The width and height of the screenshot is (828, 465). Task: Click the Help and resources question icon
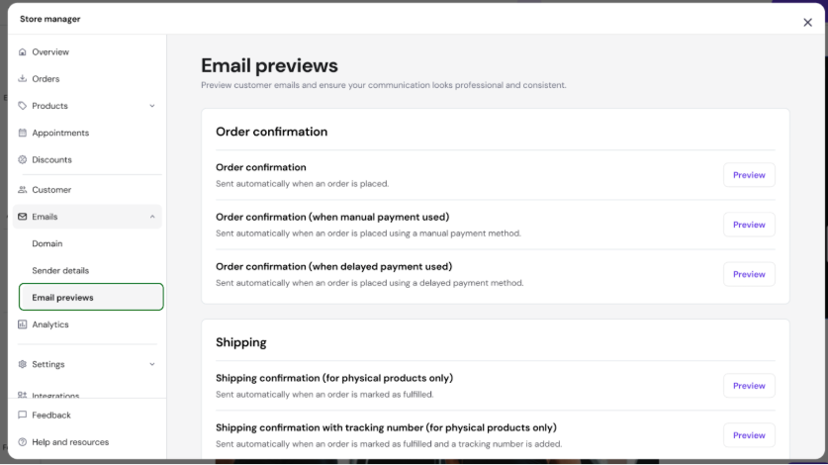tap(23, 442)
